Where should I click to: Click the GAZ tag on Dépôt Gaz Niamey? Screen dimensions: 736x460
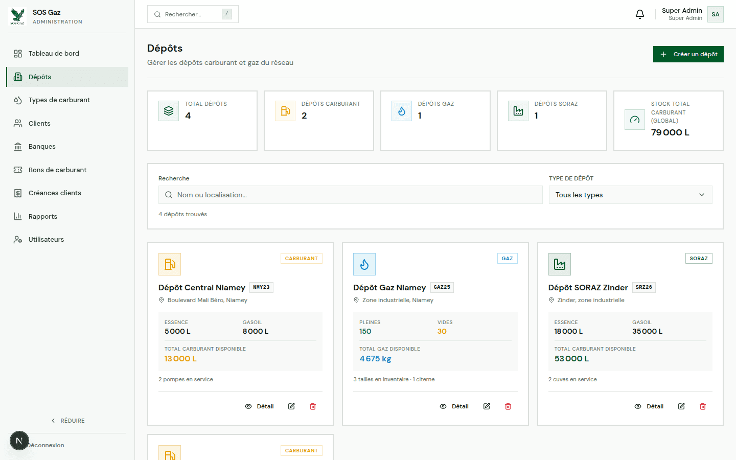tap(507, 259)
